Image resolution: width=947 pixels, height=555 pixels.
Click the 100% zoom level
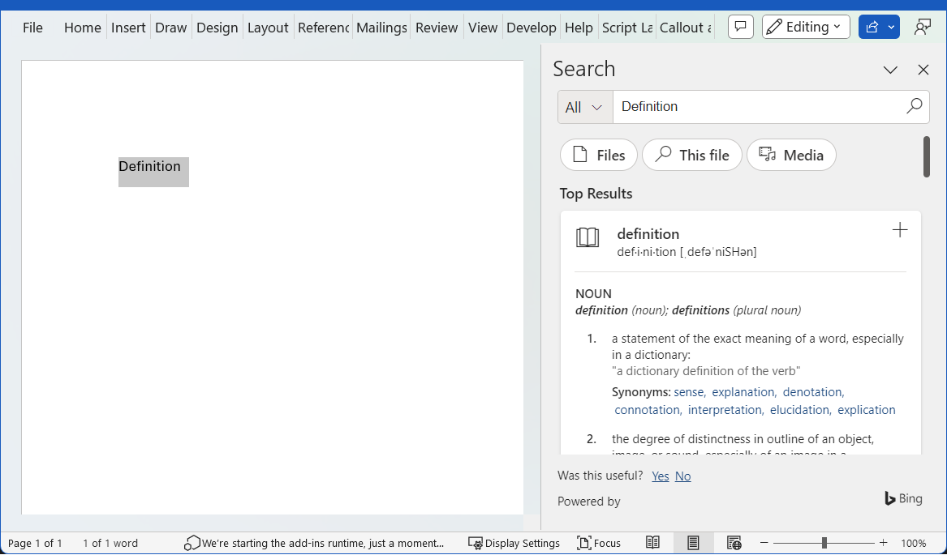(x=913, y=543)
